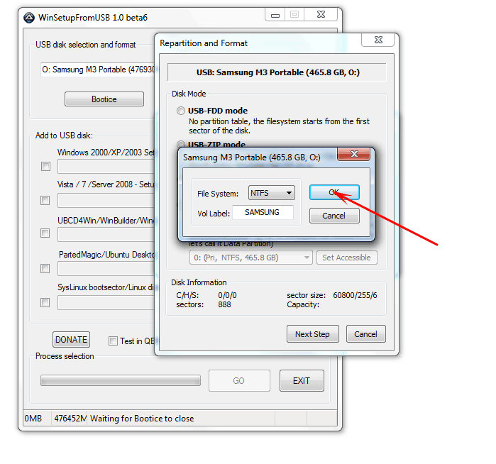Close the Repartition and Format dialog
This screenshot has width=496, height=464.
click(x=378, y=40)
